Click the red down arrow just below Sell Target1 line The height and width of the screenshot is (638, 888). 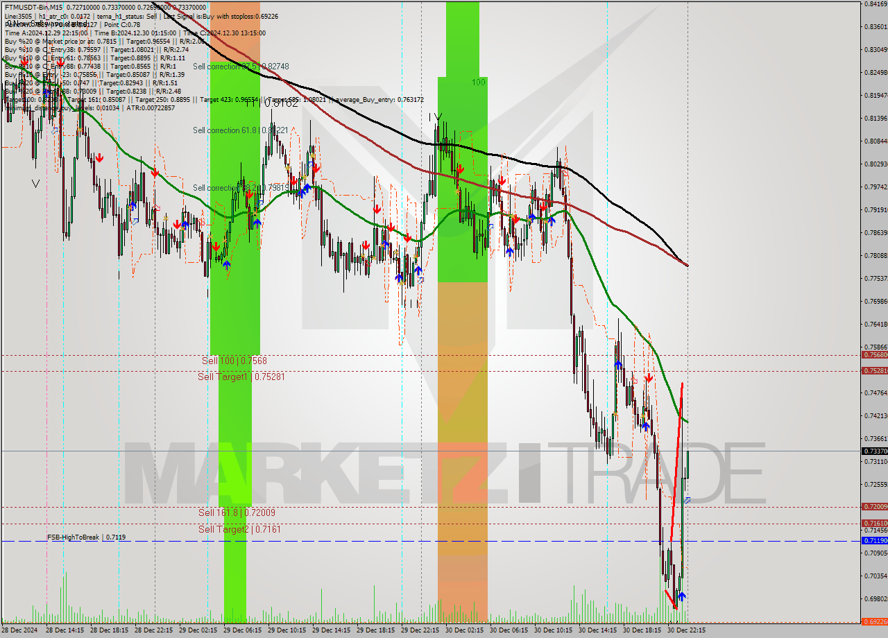(x=649, y=379)
